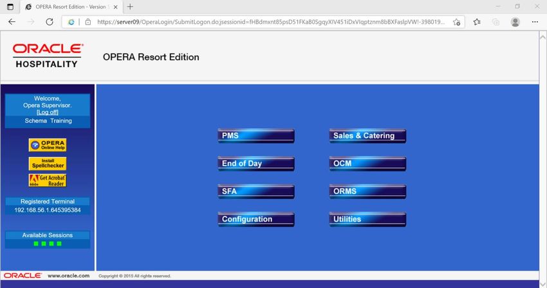Viewport: 547px width, 288px height.
Task: Click the address bar URL
Action: [x=271, y=22]
